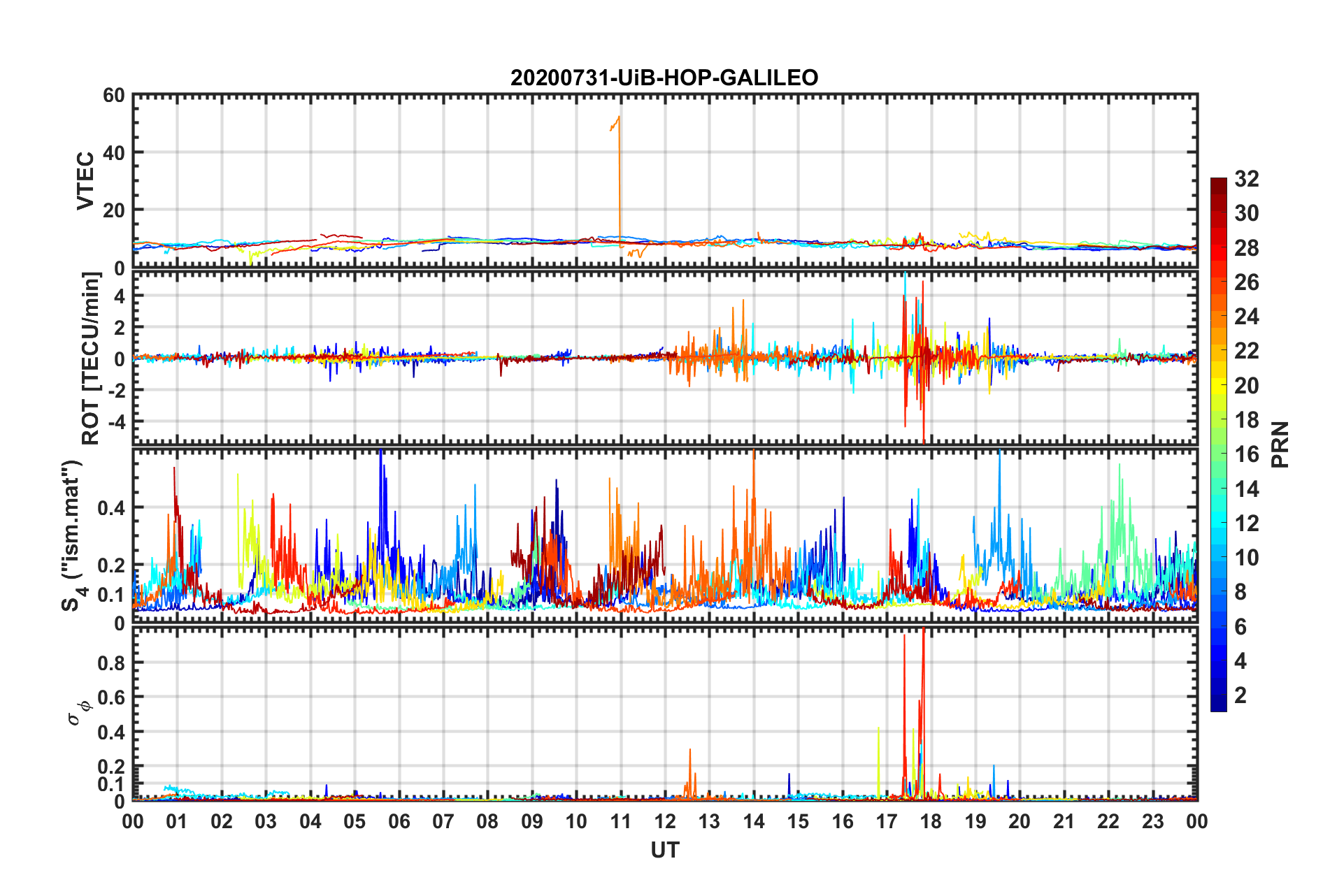This screenshot has height=889, width=1330.
Task: Click the "05" hour tick on the UT axis
Action: (x=355, y=821)
